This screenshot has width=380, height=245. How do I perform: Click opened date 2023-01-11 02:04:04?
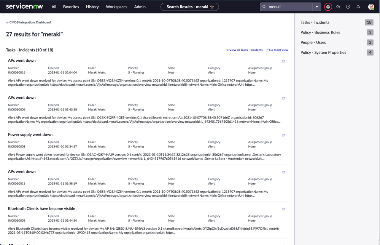(x=62, y=73)
